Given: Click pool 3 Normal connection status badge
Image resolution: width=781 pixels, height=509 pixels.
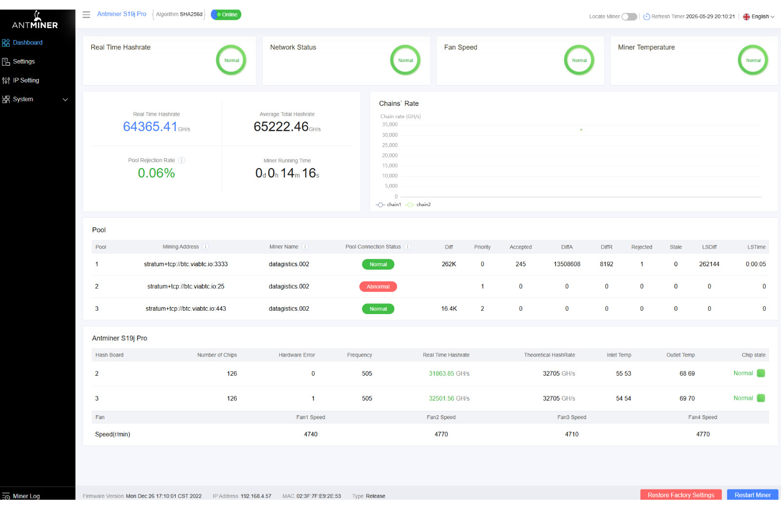Looking at the screenshot, I should (378, 309).
